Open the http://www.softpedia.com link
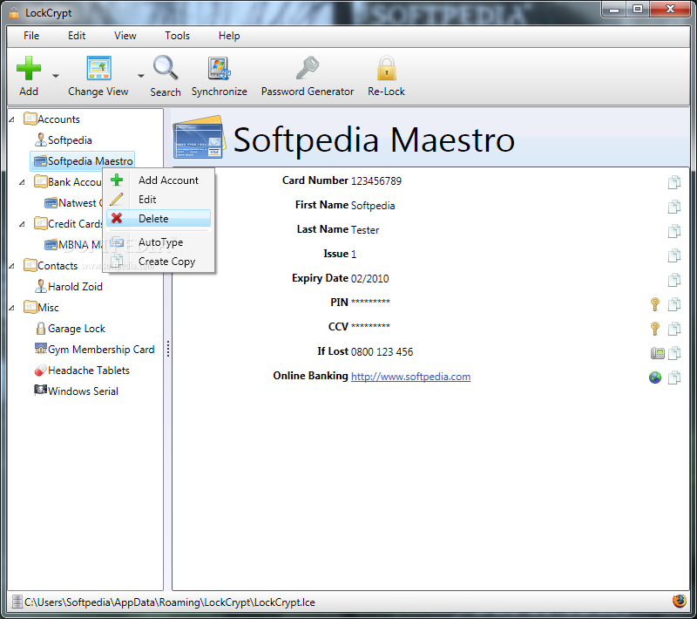Viewport: 697px width, 619px height. [x=410, y=377]
